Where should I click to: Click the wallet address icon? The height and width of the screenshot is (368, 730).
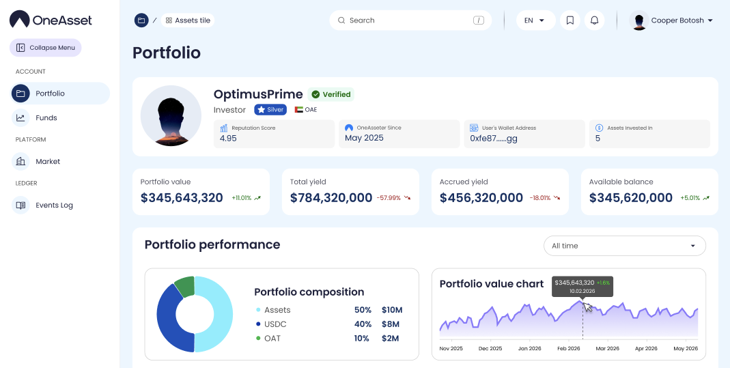click(x=474, y=128)
